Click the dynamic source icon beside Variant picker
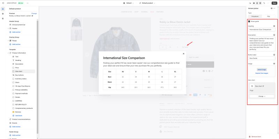The image size is (279, 139). (272, 8)
